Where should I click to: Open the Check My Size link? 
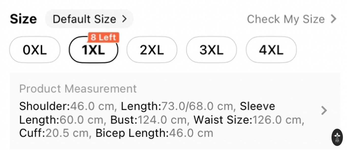(286, 19)
